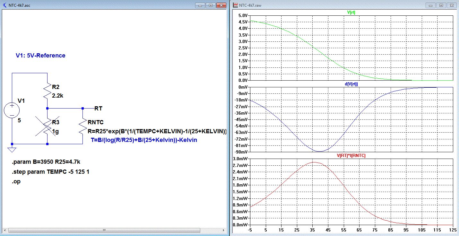
Task: Click the .step param TEMPC directive
Action: (50, 172)
